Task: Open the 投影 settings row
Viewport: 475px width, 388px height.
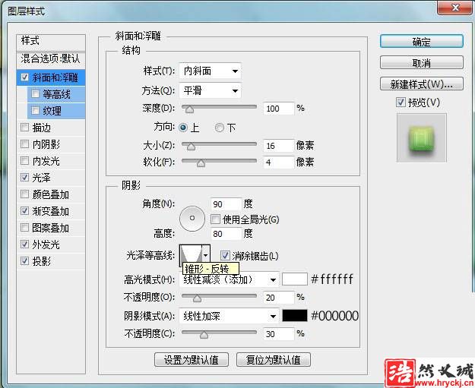Action: pyautogui.click(x=51, y=261)
